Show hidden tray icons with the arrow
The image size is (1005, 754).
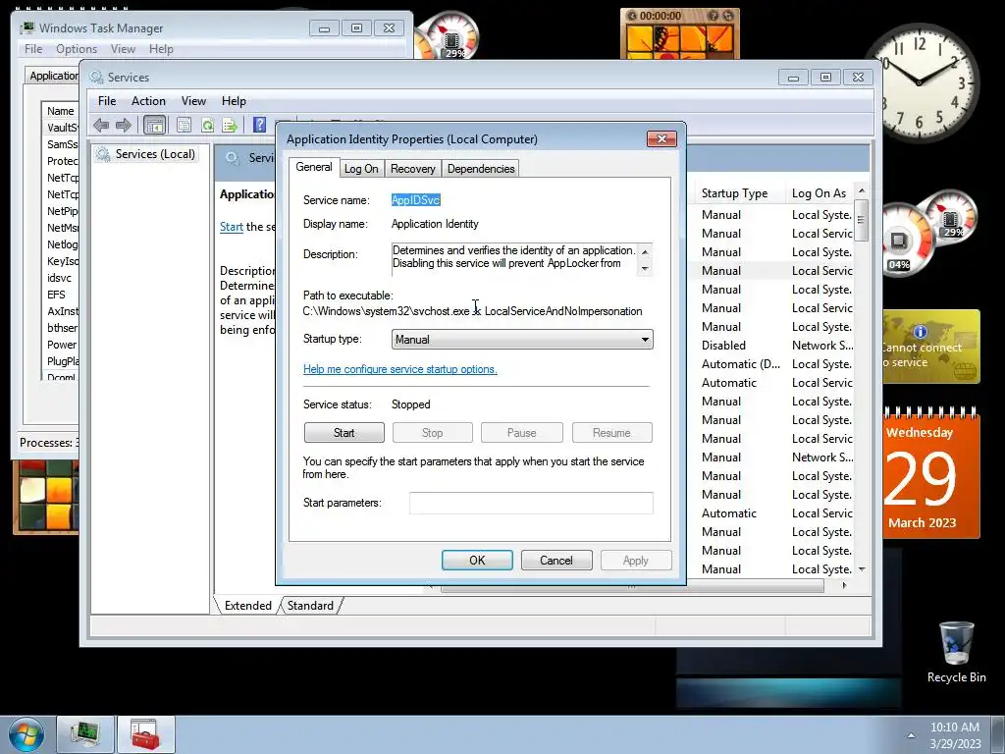point(911,735)
